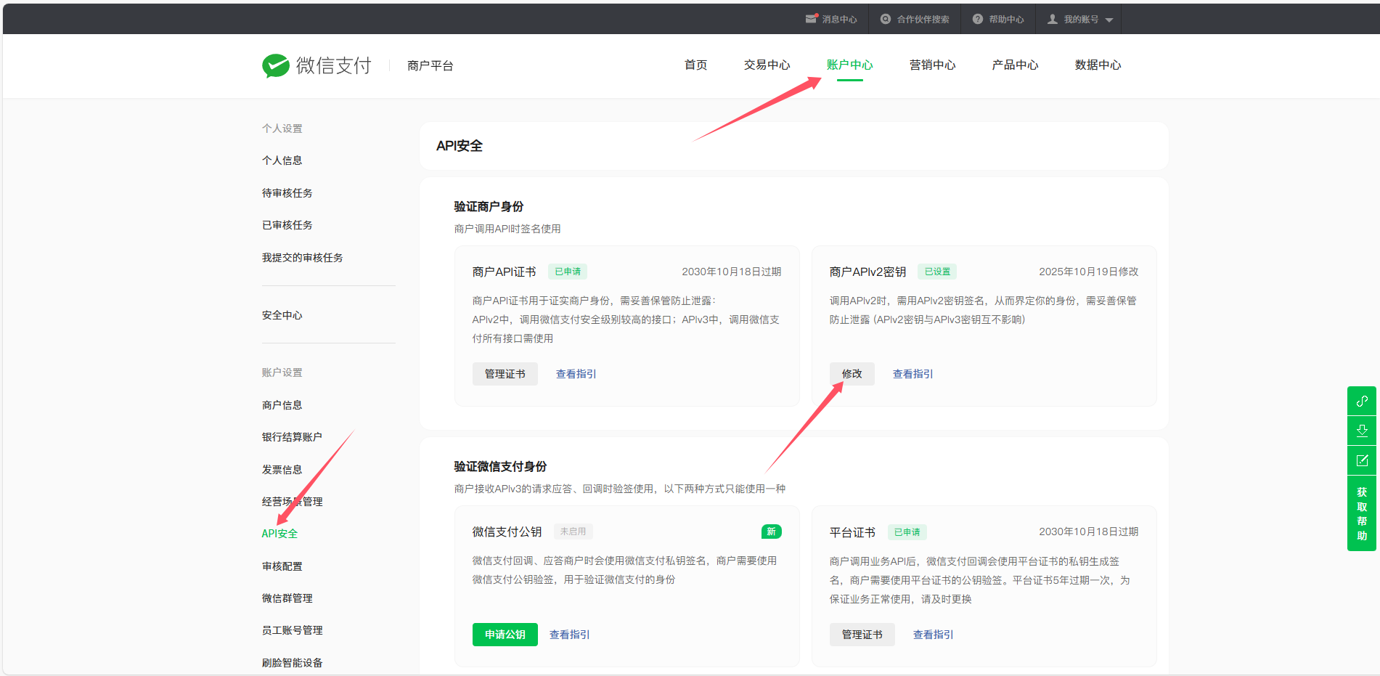This screenshot has width=1380, height=676.
Task: Click the 获取帮助 floating button
Action: [x=1361, y=514]
